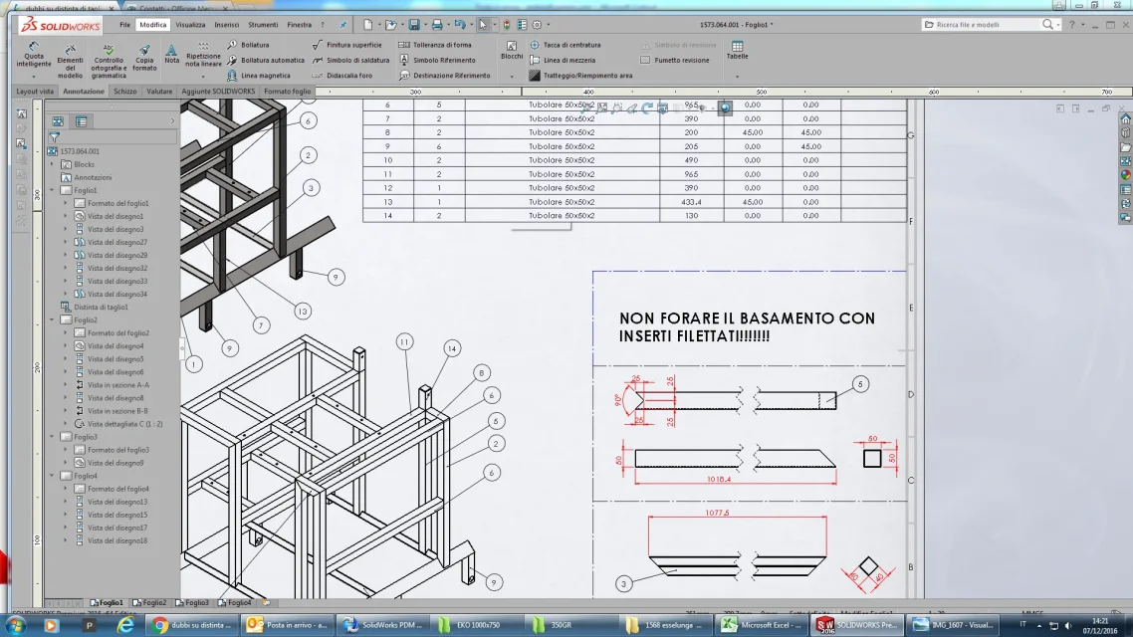Add Destinazione Riferimento symbol
This screenshot has width=1133, height=637.
click(444, 75)
